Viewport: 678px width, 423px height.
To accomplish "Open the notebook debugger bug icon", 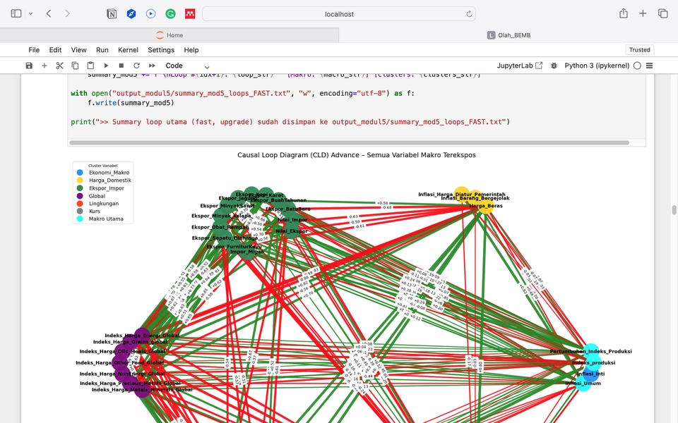I will [x=554, y=66].
